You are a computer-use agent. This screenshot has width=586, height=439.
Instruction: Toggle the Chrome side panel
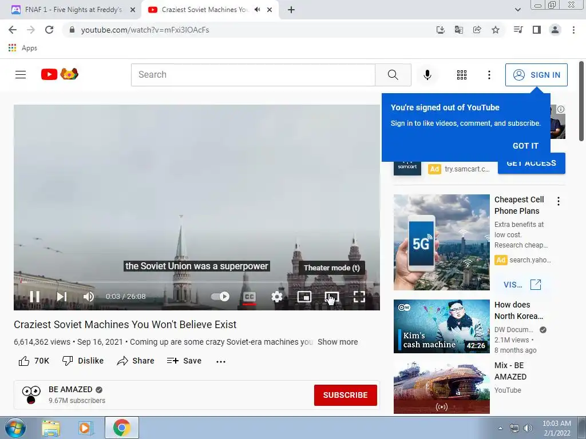537,30
